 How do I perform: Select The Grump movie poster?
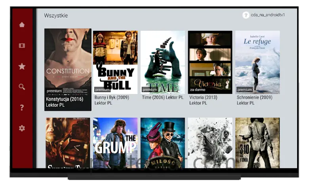(115, 143)
